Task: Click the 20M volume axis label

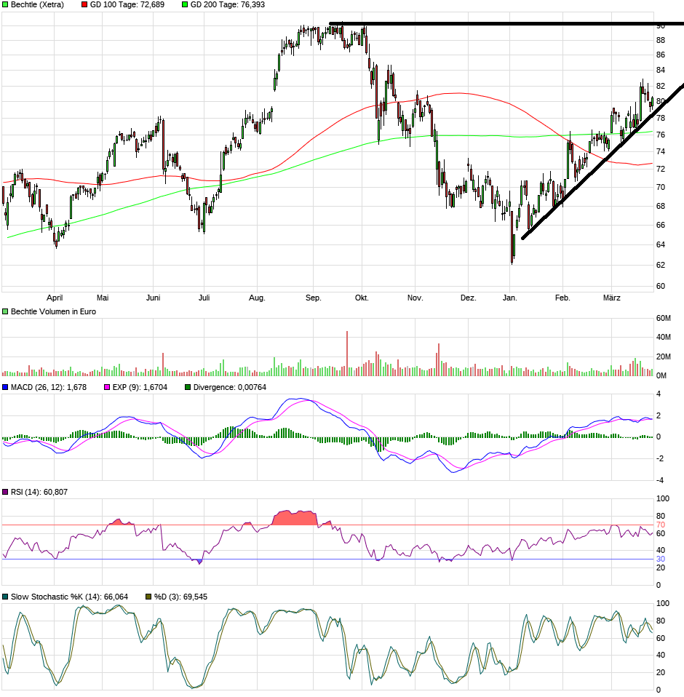Action: (664, 357)
